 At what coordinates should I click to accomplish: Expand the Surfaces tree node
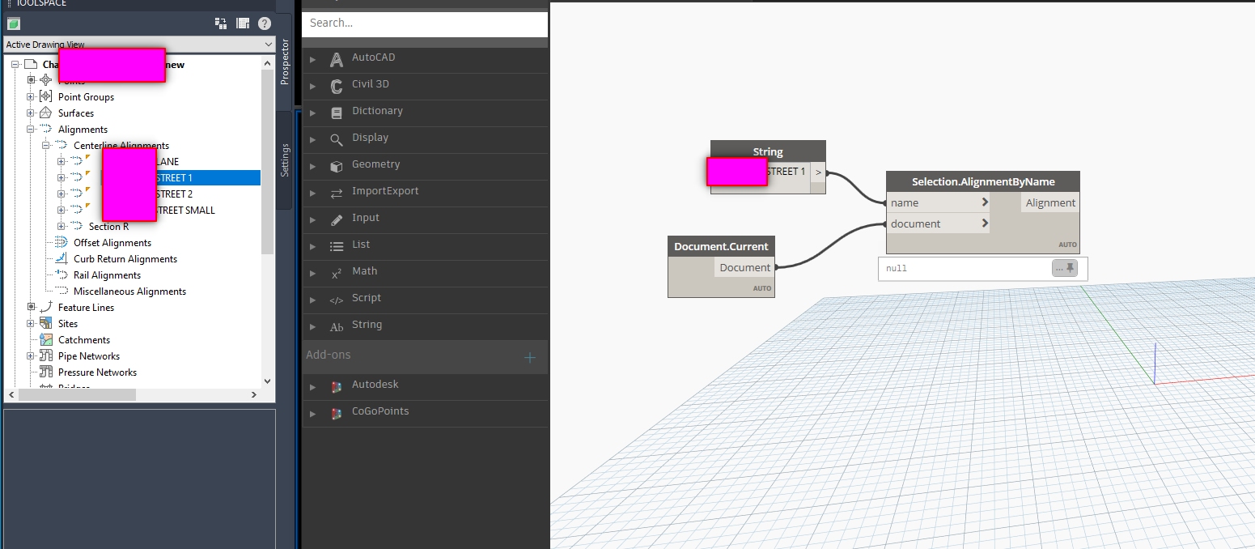pyautogui.click(x=31, y=113)
